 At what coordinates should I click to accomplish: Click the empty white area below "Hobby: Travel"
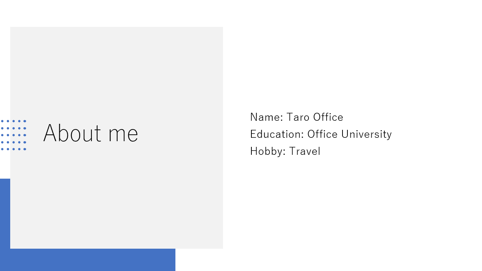click(x=352, y=212)
